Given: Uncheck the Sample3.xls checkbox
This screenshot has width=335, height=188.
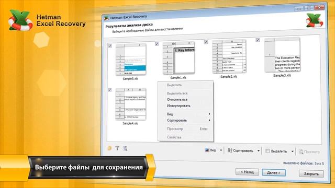Looking at the screenshot, I should point(258,40).
